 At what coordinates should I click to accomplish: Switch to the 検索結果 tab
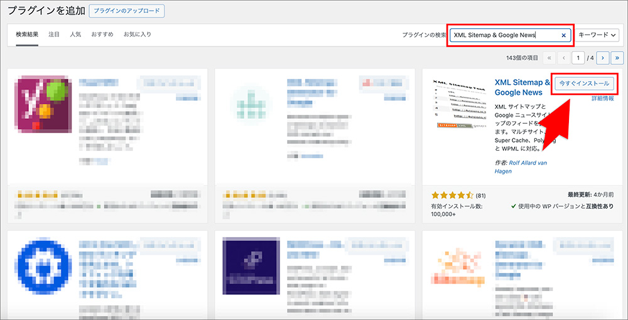27,35
